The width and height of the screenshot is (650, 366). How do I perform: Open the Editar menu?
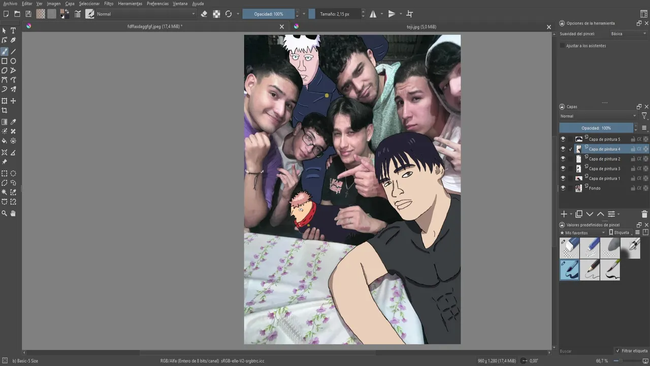pos(27,4)
